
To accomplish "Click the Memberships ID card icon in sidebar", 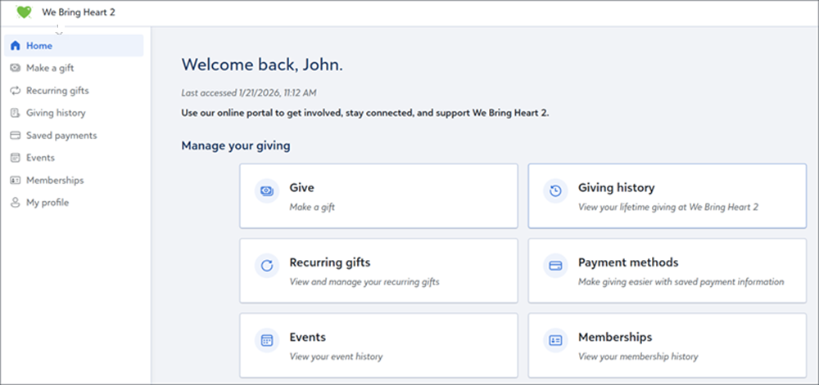I will (15, 181).
